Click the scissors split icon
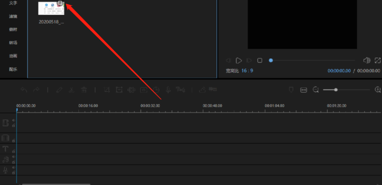382x185 pixels. (71, 90)
